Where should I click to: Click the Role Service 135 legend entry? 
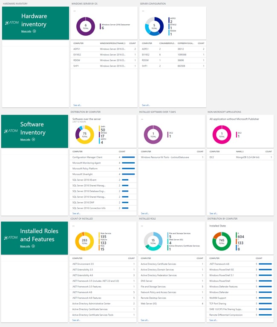click(105, 235)
